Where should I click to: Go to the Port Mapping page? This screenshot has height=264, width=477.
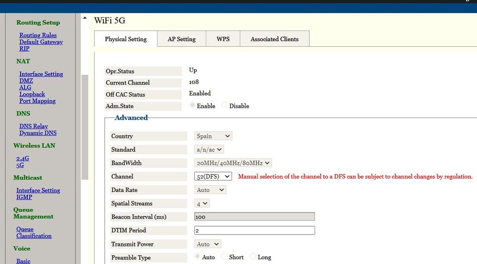pyautogui.click(x=37, y=101)
